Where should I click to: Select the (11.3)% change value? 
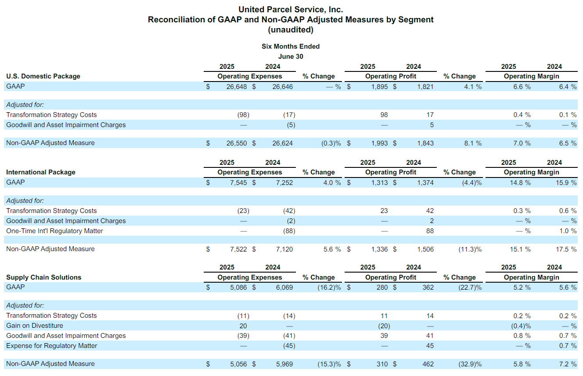470,249
